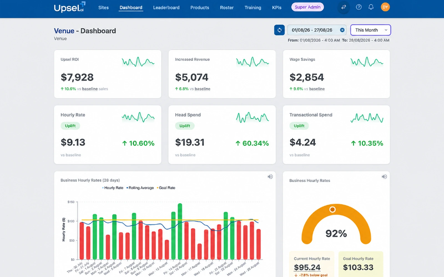Click the date range input field

pos(317,30)
